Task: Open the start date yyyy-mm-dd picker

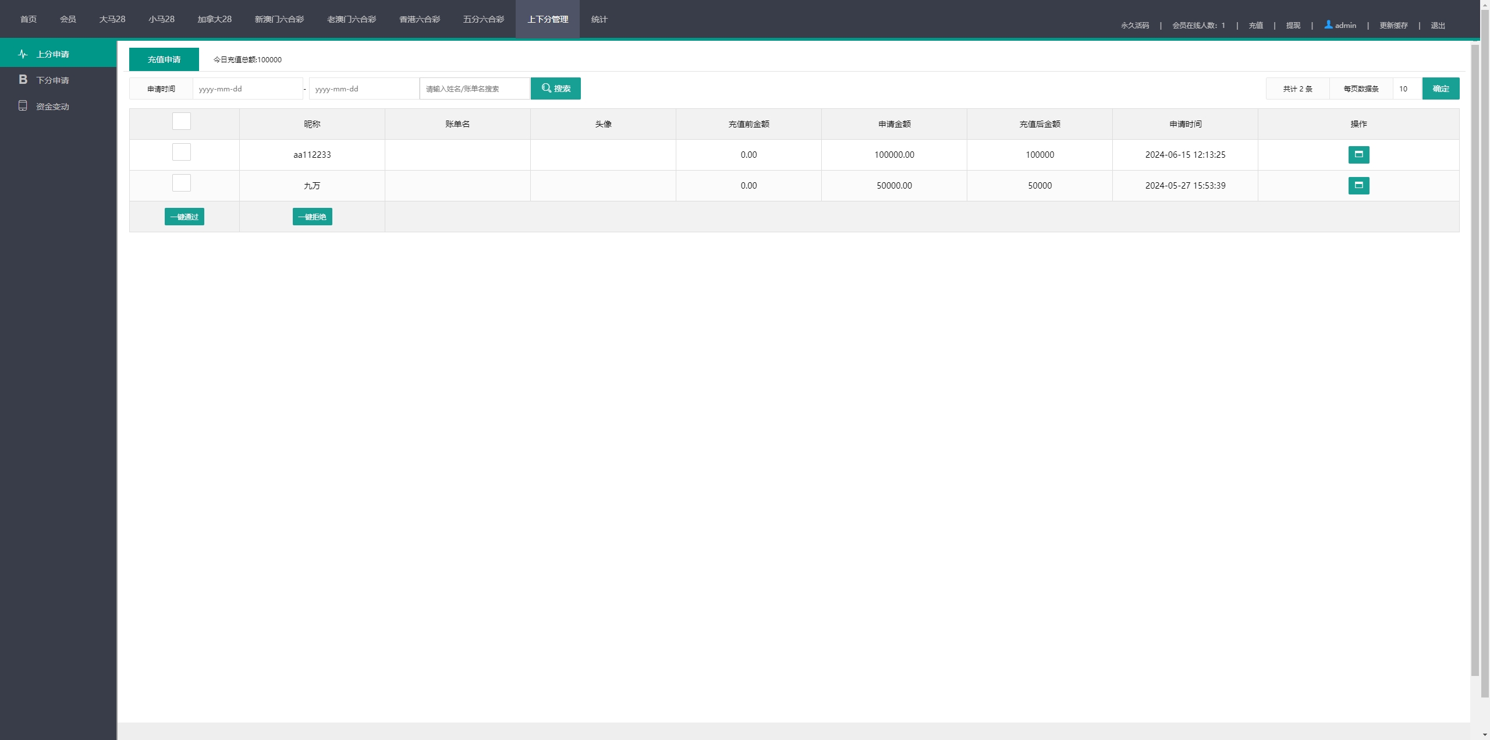Action: point(247,89)
